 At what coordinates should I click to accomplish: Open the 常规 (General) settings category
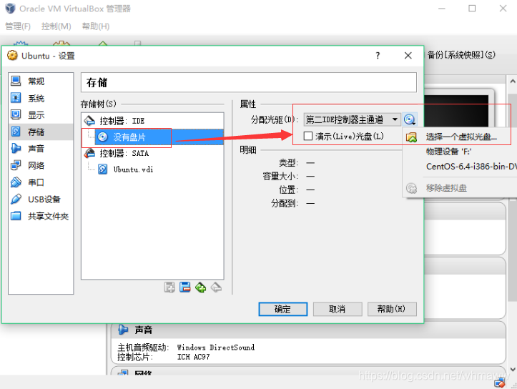[41, 81]
